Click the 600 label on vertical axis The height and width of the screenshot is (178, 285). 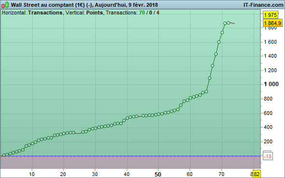(268, 113)
